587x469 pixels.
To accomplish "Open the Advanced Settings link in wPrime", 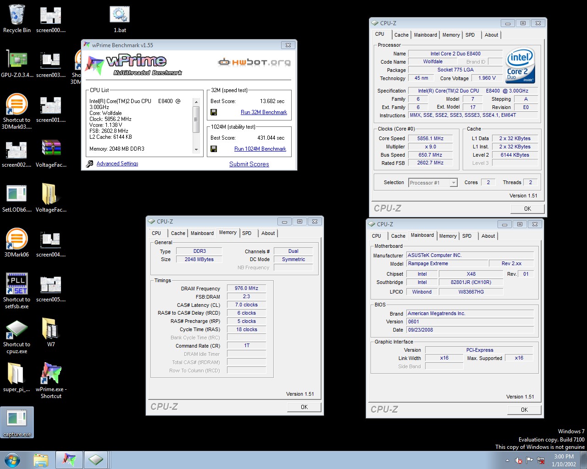I will (117, 164).
